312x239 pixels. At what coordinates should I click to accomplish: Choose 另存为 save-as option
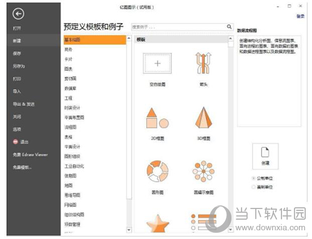pos(19,66)
